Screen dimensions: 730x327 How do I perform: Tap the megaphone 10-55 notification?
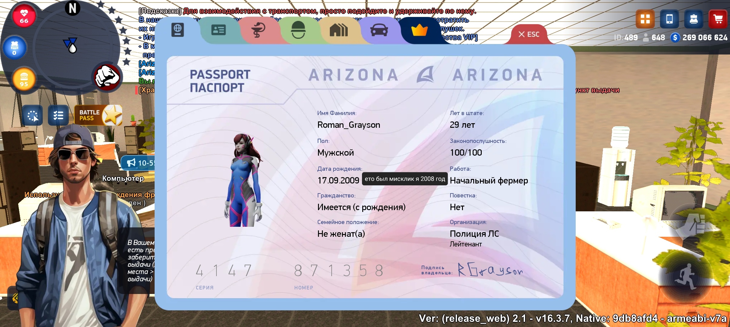click(x=138, y=163)
